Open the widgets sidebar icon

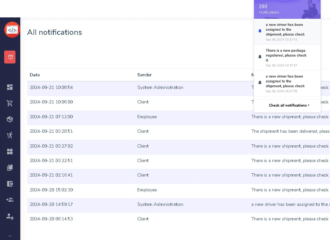10,151
